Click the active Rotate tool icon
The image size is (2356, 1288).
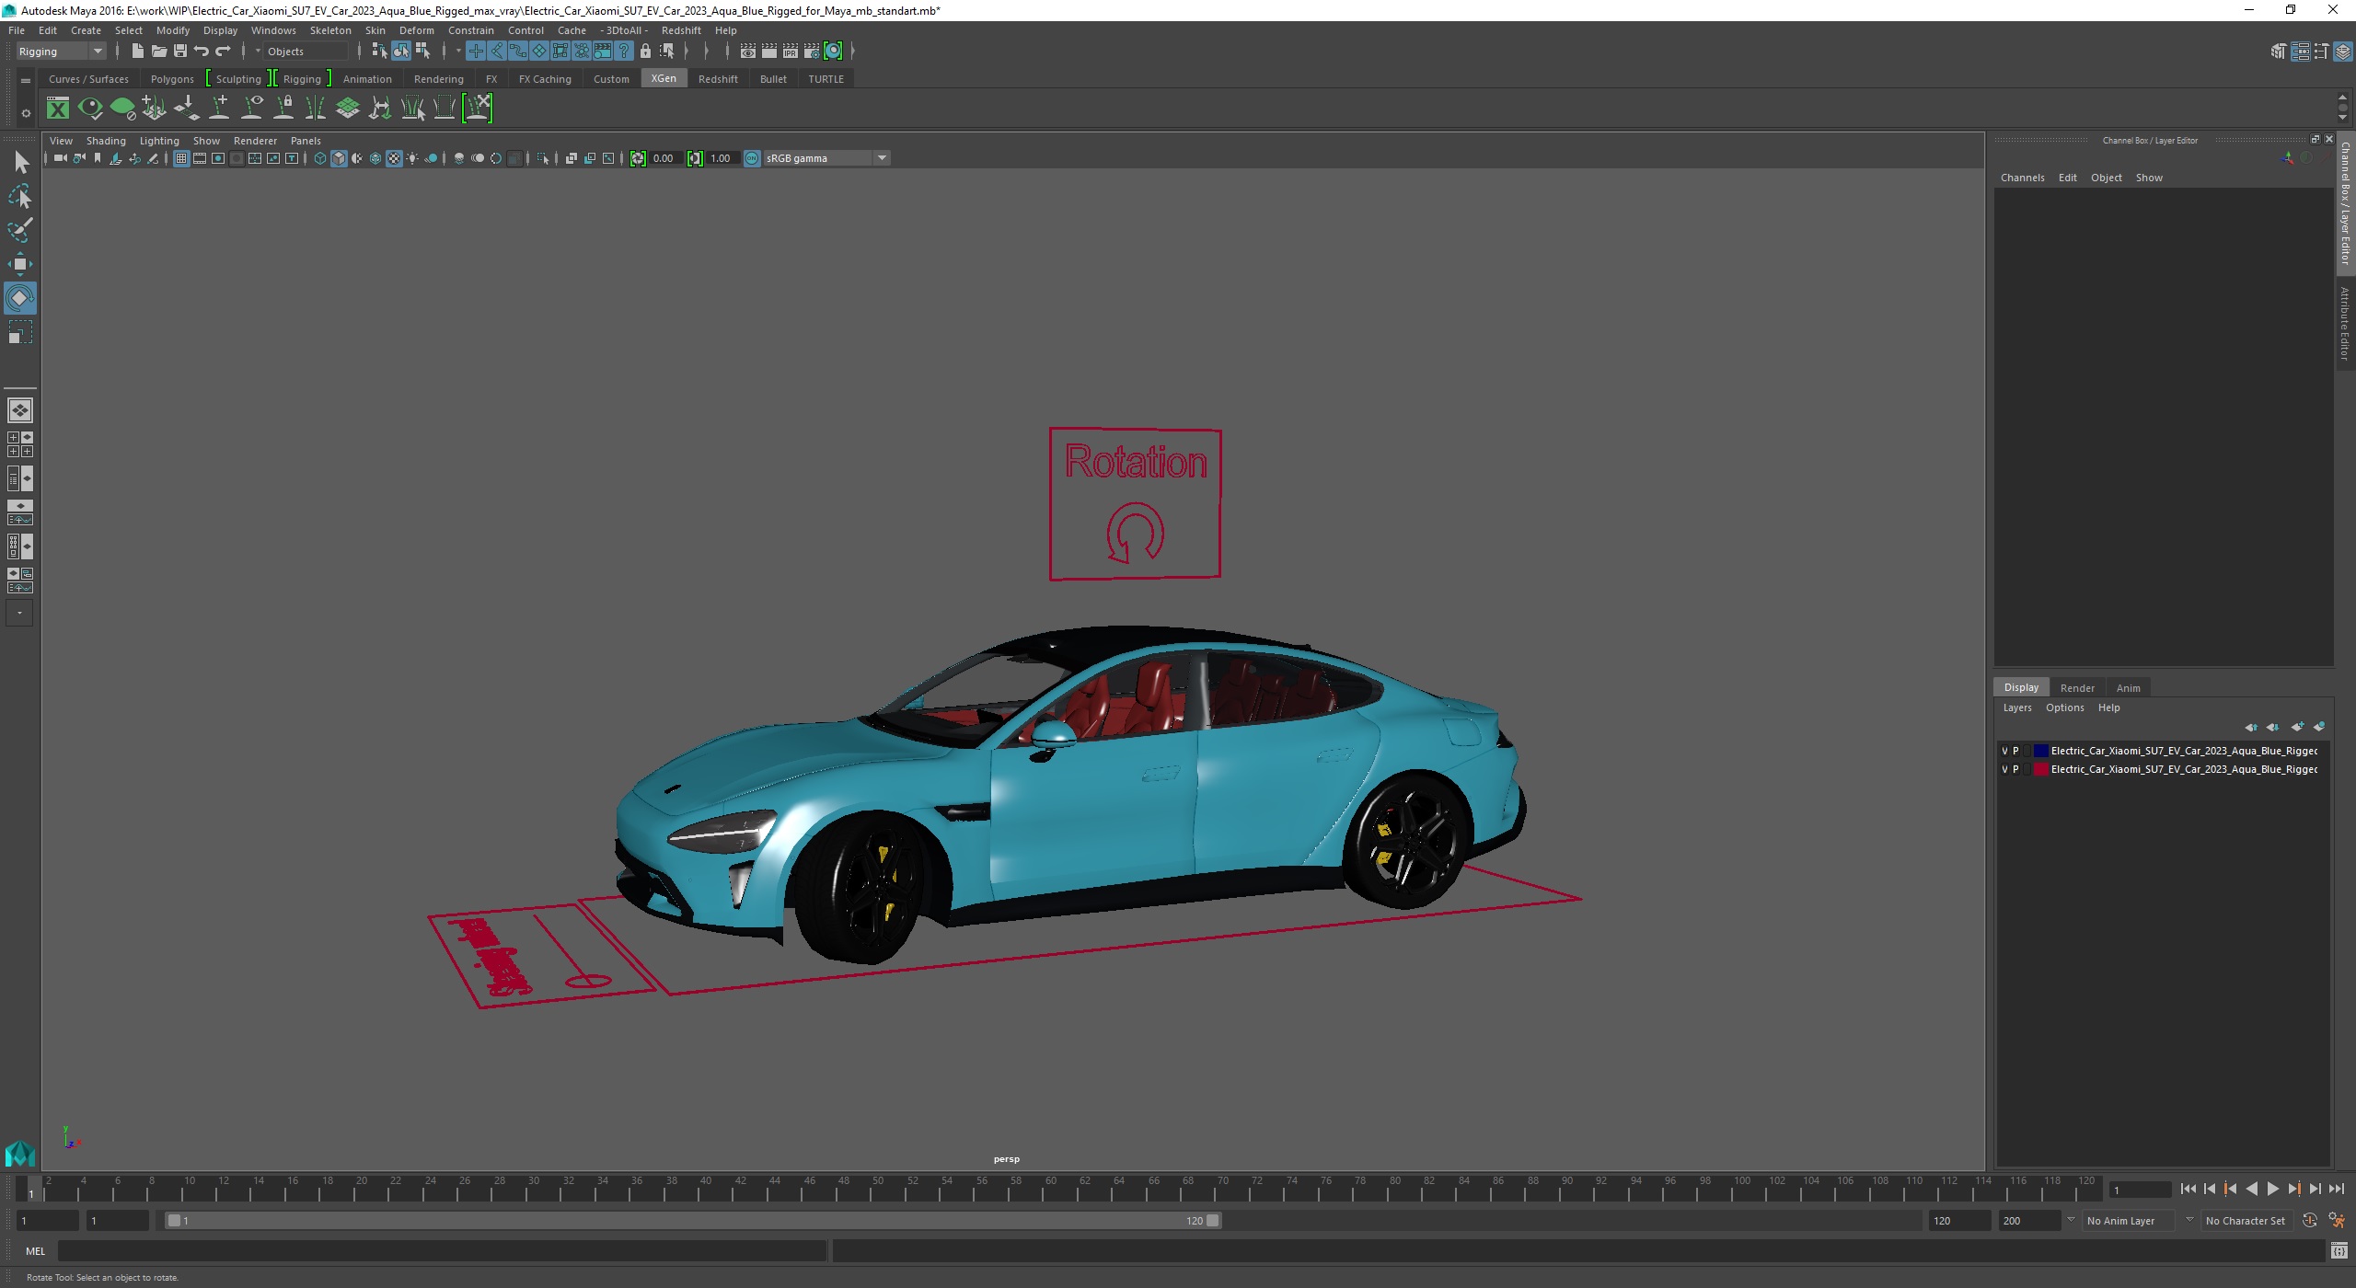(20, 298)
